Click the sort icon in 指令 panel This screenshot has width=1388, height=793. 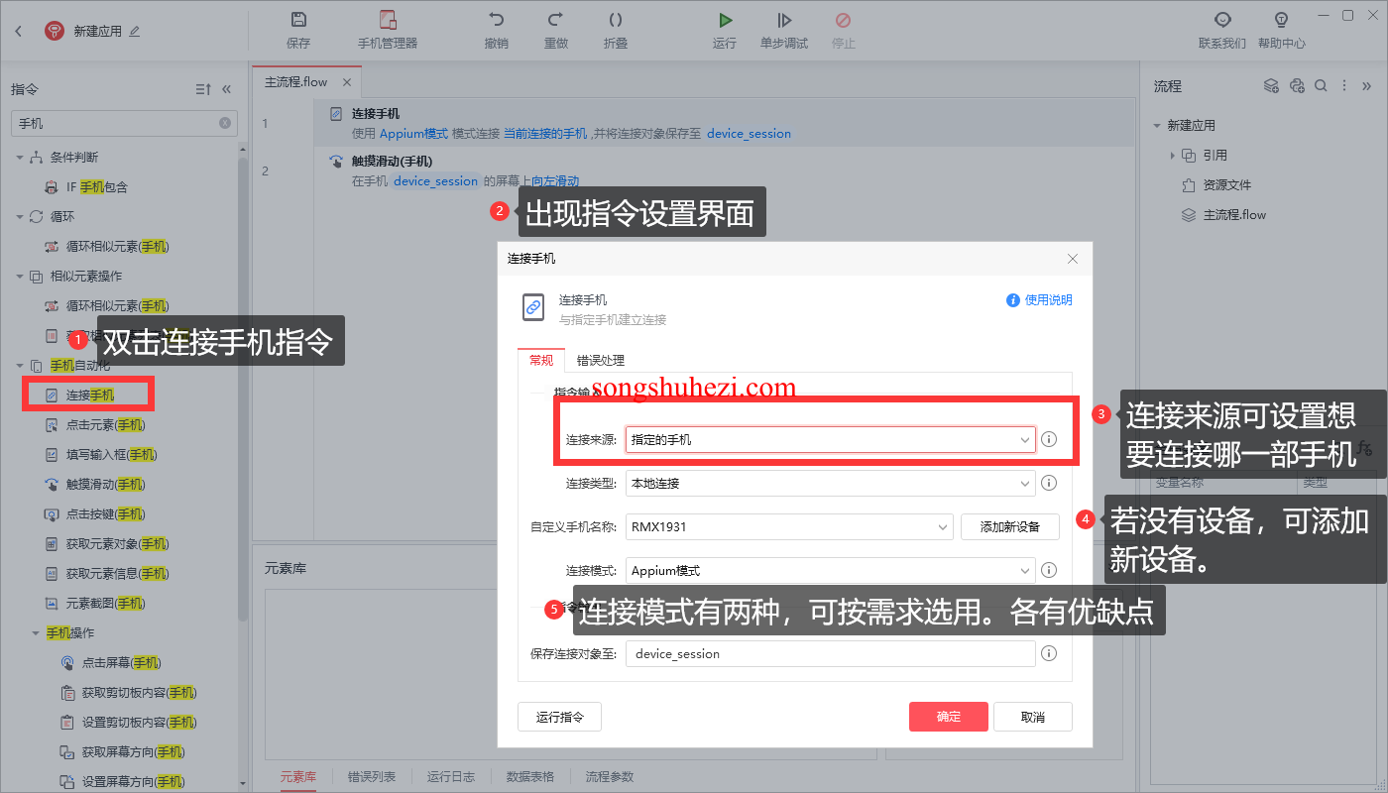(203, 89)
